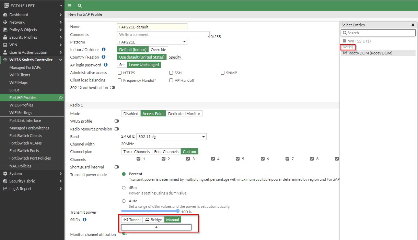The height and width of the screenshot is (240, 418).
Task: Select the RootVDOM SSID entry
Action: point(378,53)
